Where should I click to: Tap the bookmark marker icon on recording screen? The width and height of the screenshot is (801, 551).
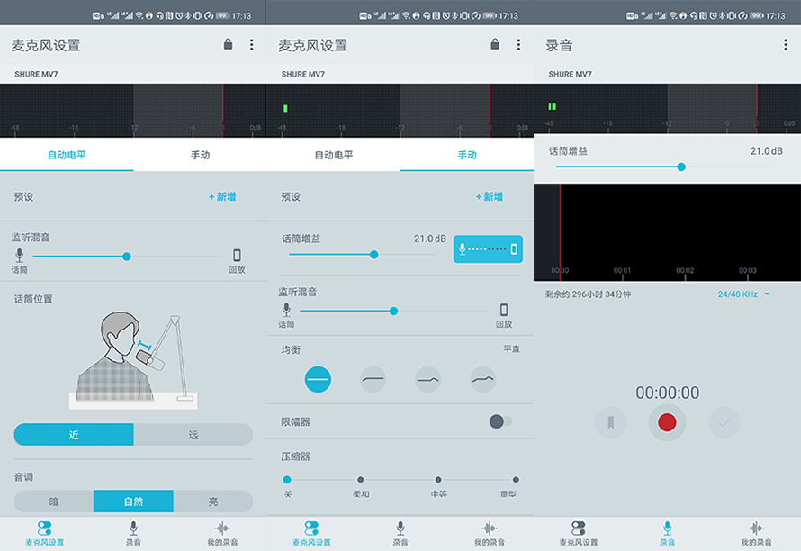[x=611, y=422]
